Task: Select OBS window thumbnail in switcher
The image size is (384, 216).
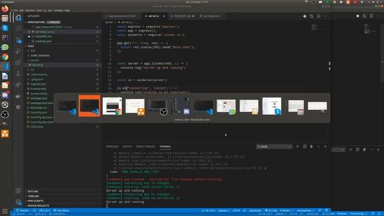Action: 158,106
